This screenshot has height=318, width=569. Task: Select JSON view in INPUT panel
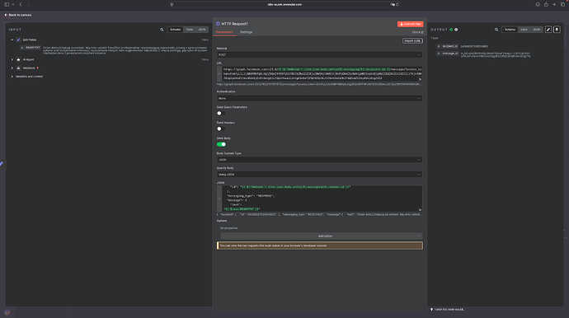pyautogui.click(x=202, y=30)
